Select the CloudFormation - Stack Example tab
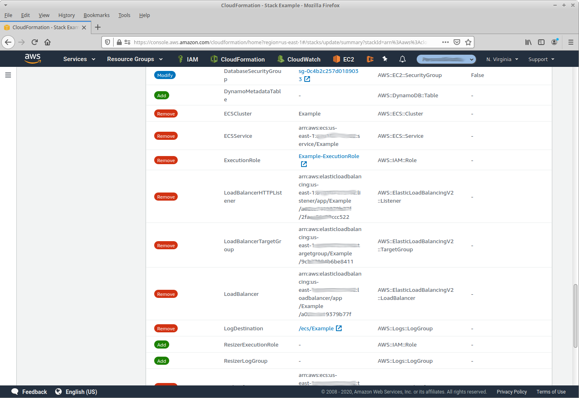The image size is (579, 398). [x=45, y=27]
